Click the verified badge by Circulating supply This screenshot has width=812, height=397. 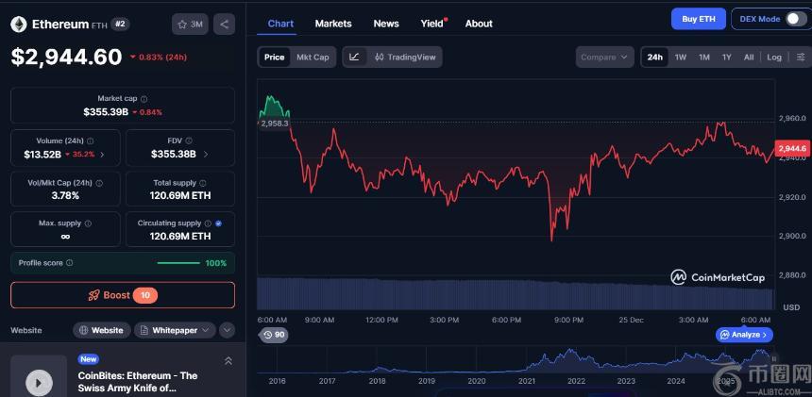[x=219, y=223]
